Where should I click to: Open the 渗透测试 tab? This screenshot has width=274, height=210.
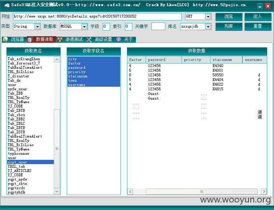[71, 39]
